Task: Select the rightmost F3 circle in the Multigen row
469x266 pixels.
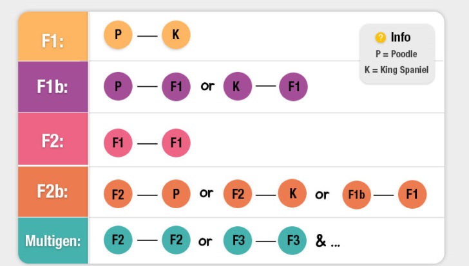Action: pyautogui.click(x=292, y=241)
